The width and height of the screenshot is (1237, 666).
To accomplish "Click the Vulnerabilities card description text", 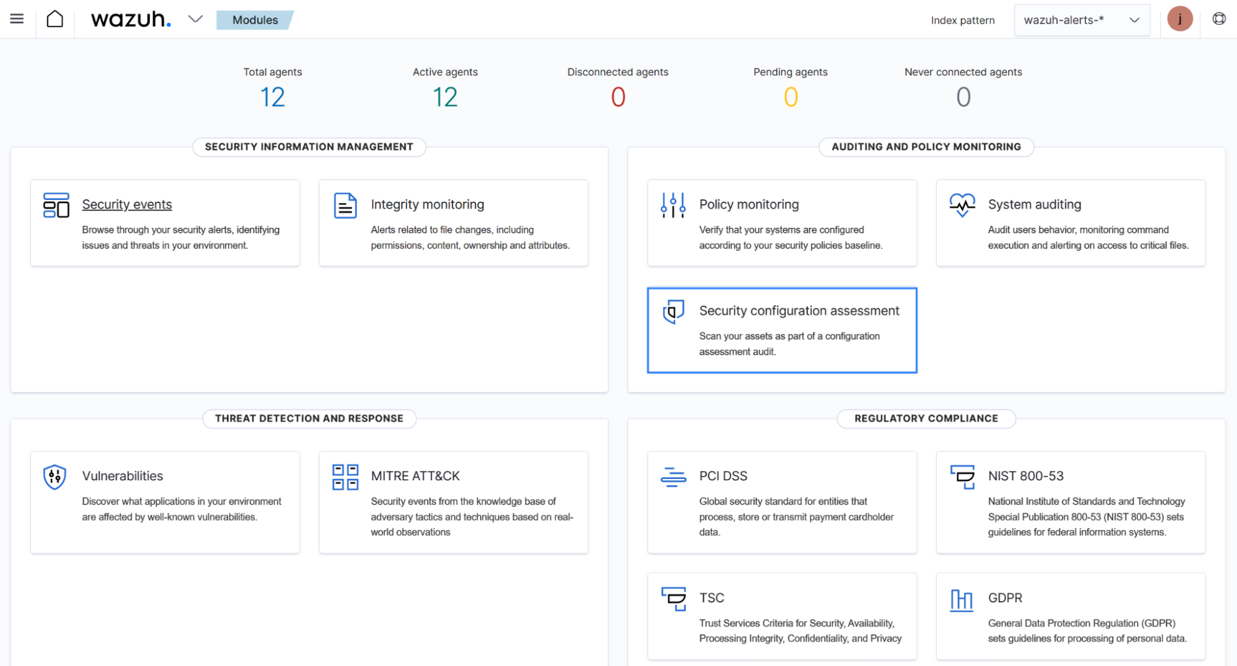I will coord(181,509).
